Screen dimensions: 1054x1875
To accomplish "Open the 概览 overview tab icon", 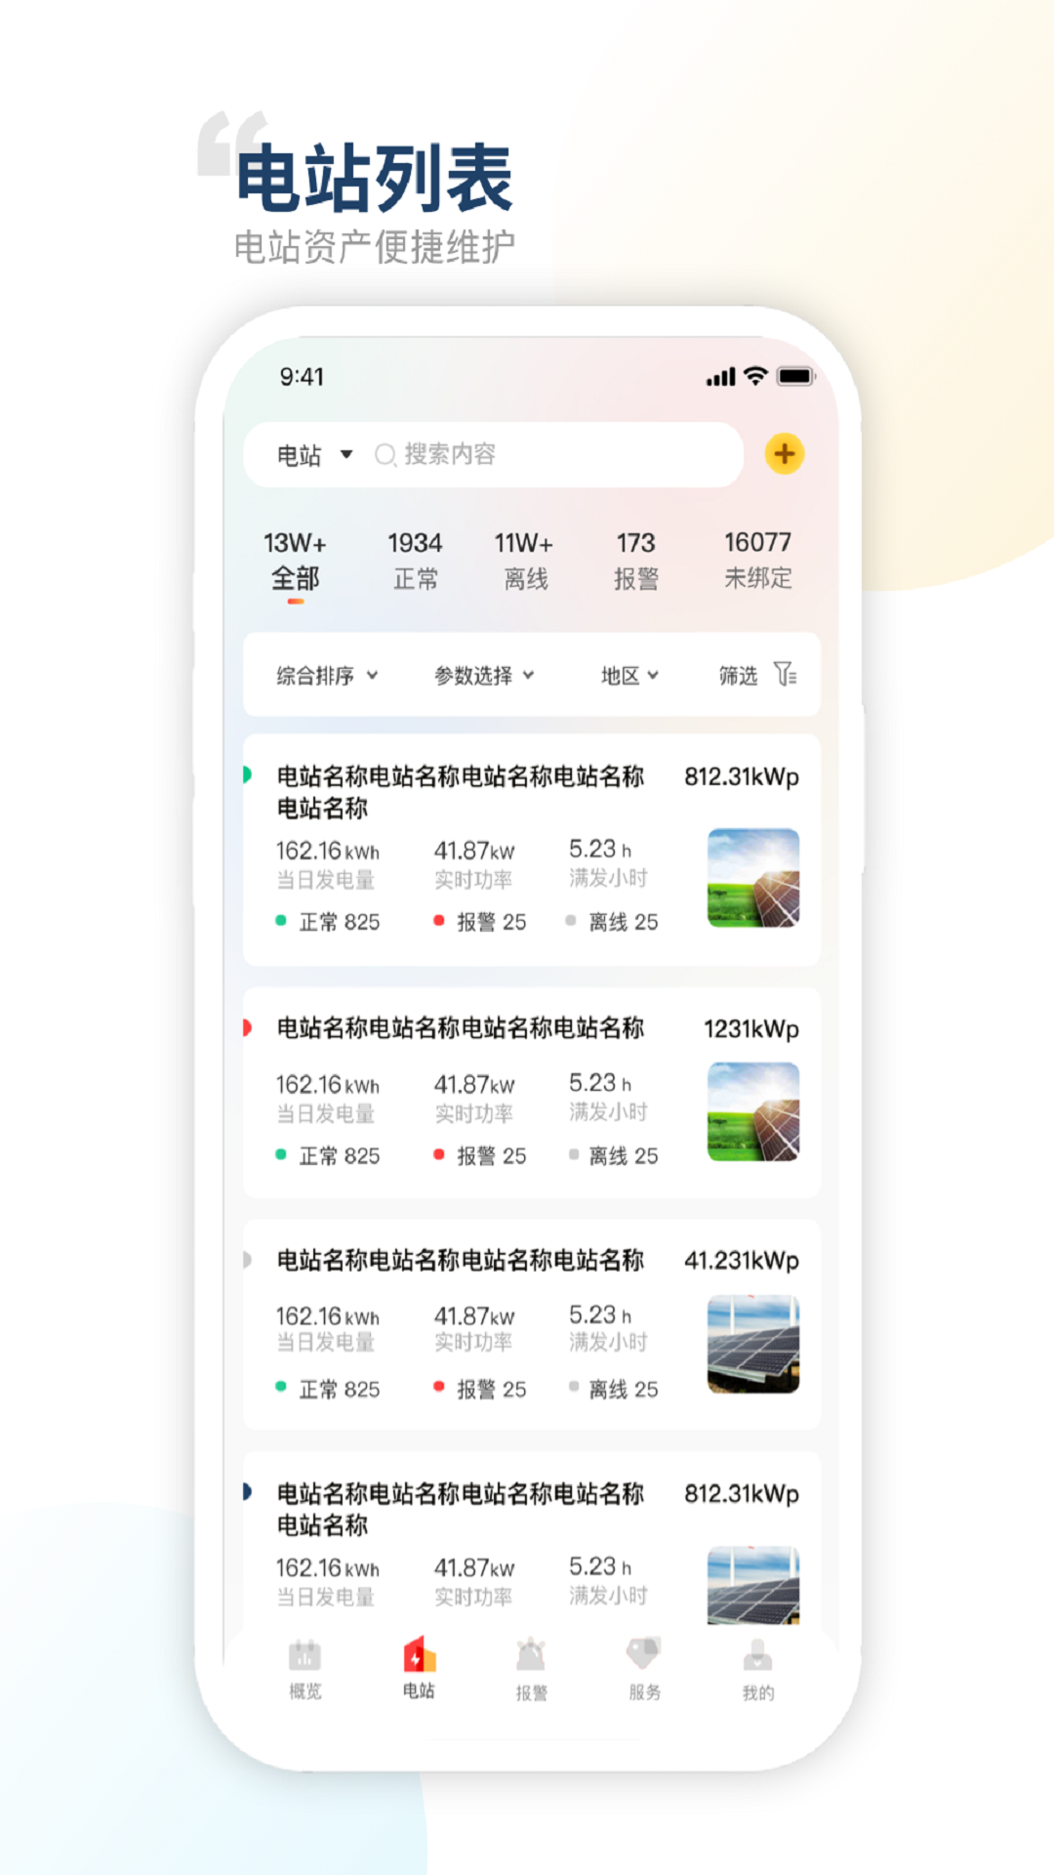I will coord(304,1657).
